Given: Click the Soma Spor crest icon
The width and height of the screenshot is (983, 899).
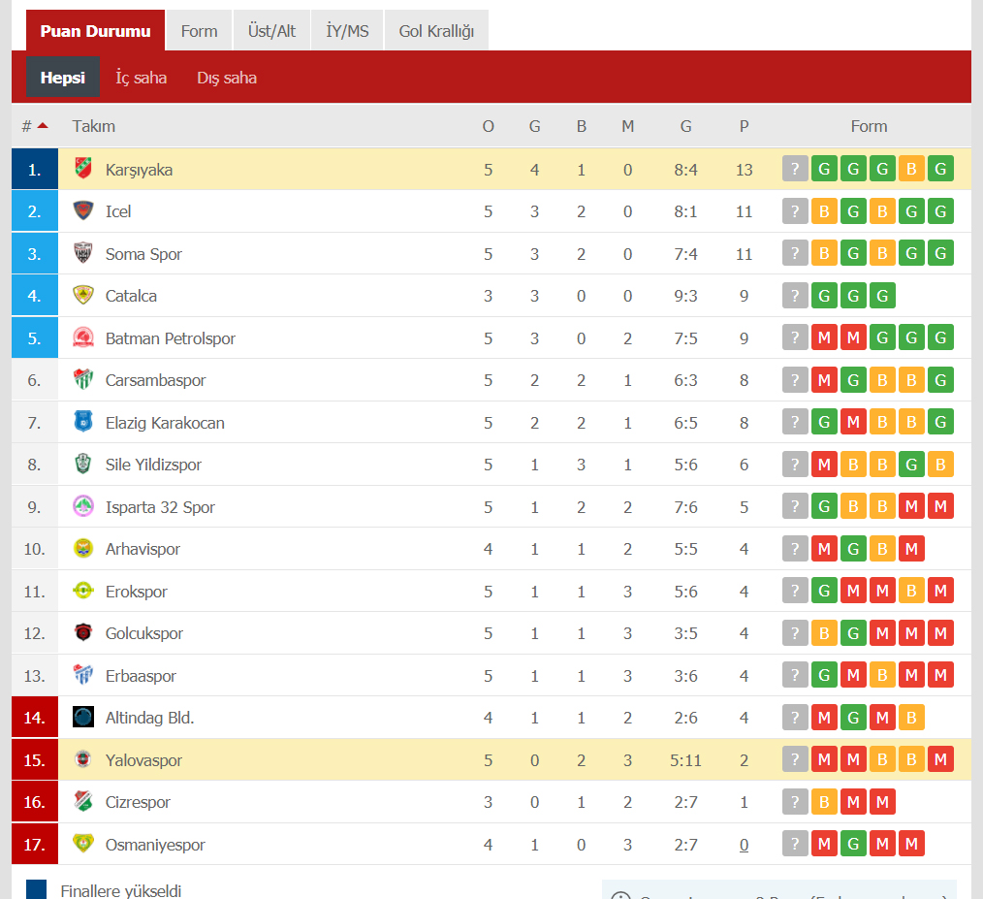Looking at the screenshot, I should click(x=82, y=253).
